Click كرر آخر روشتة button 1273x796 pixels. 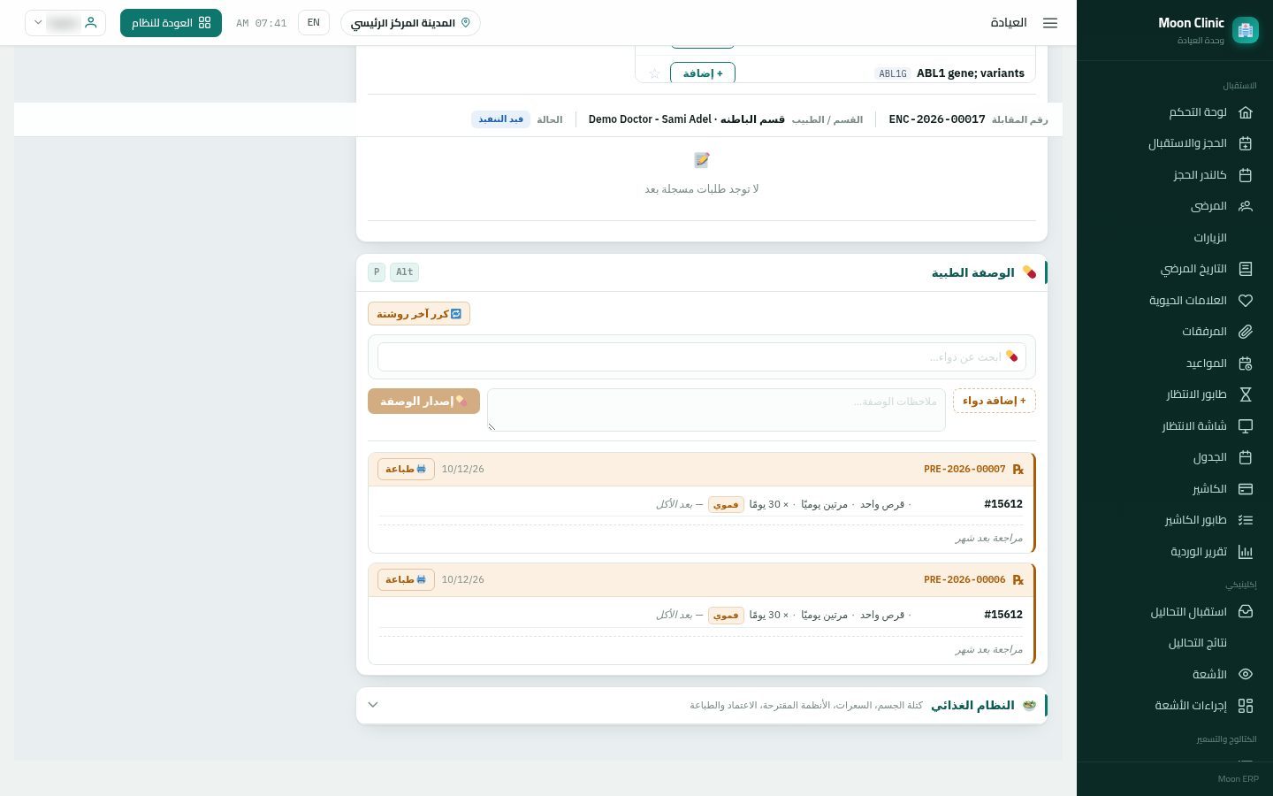pyautogui.click(x=419, y=314)
